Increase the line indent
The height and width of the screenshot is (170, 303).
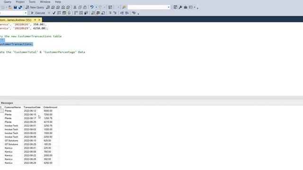[127, 13]
